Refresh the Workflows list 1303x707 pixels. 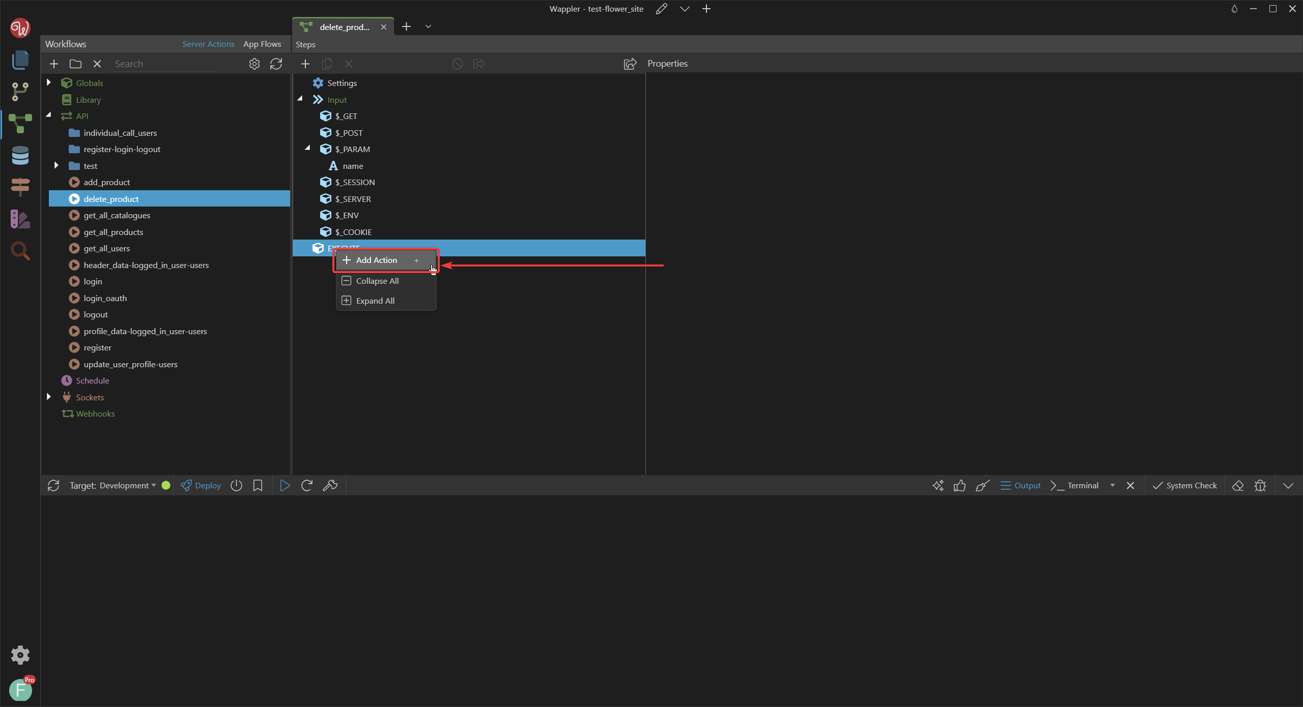[276, 64]
